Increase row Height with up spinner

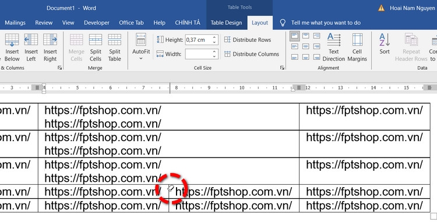(214, 37)
